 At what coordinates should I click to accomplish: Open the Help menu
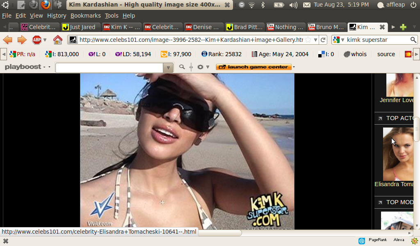point(129,16)
